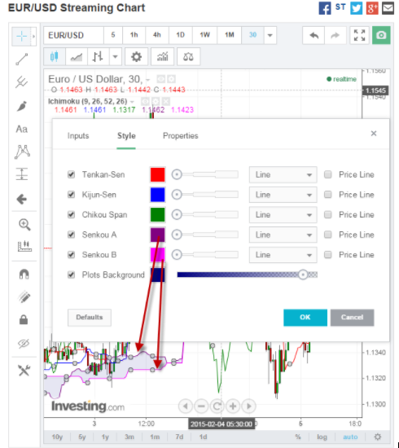The image size is (399, 448).
Task: Expand Ichimoku indicator legend arrow
Action: point(132,102)
